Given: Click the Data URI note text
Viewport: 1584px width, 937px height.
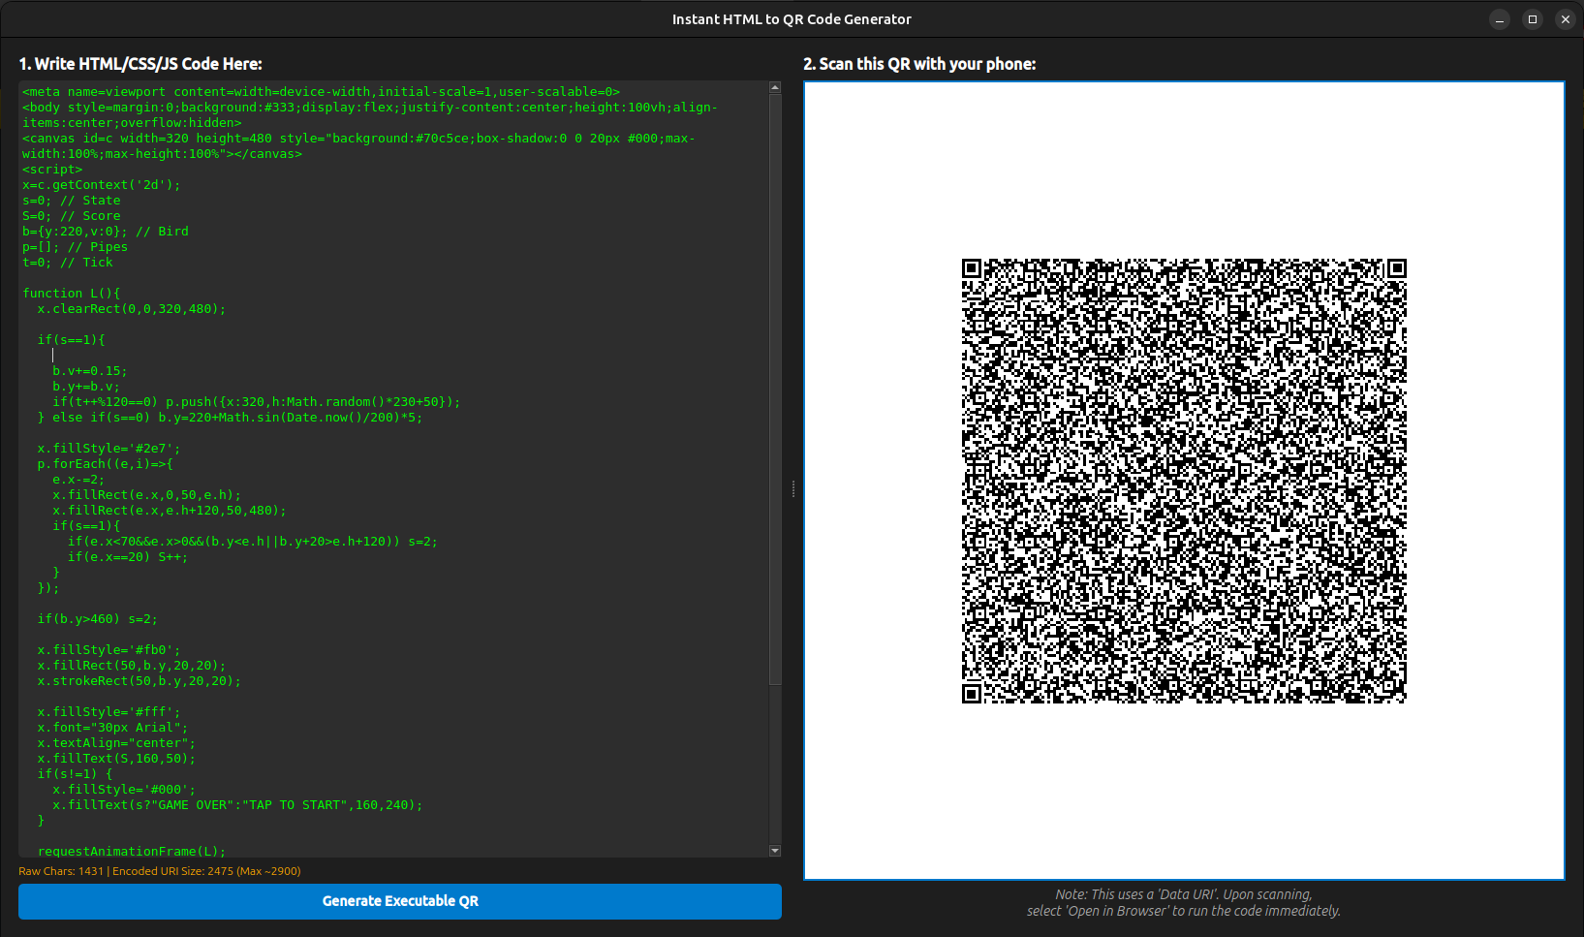Looking at the screenshot, I should pos(1183,902).
